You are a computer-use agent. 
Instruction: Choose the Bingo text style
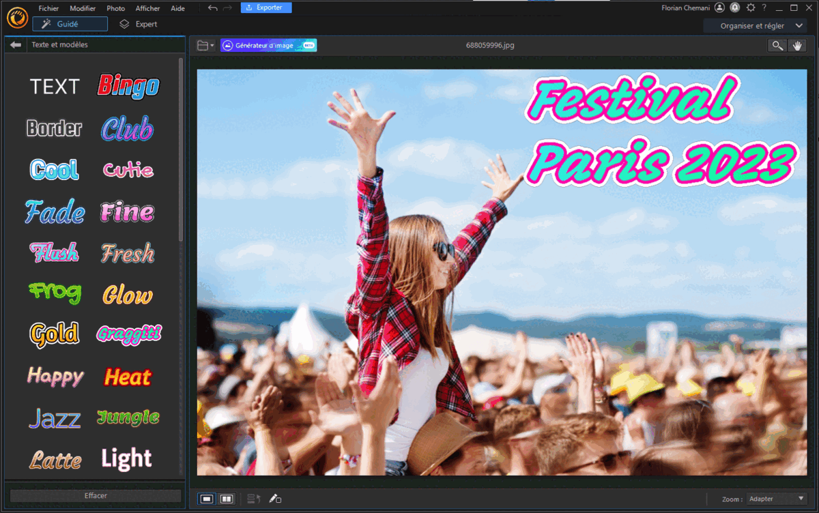[128, 86]
